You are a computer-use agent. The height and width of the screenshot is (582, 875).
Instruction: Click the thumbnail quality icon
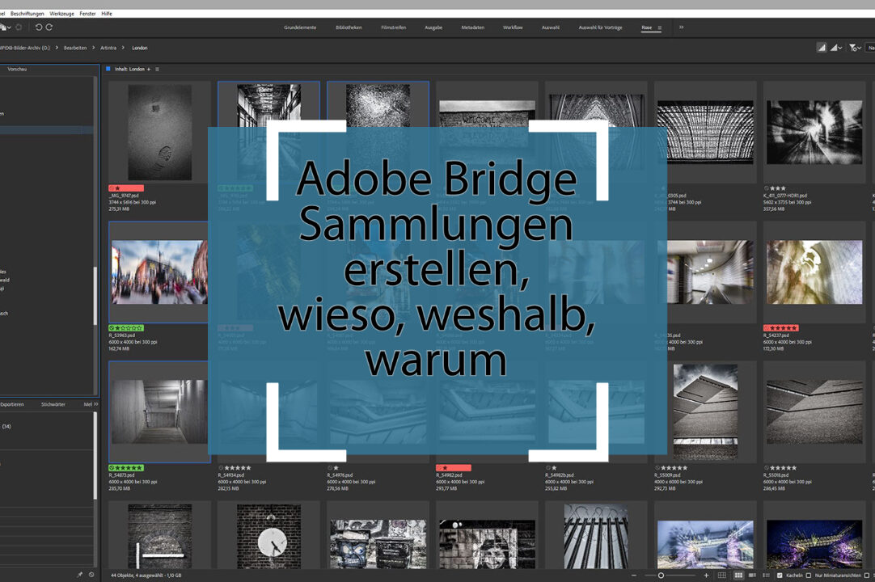pos(822,48)
